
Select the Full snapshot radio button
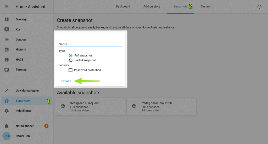(71, 55)
